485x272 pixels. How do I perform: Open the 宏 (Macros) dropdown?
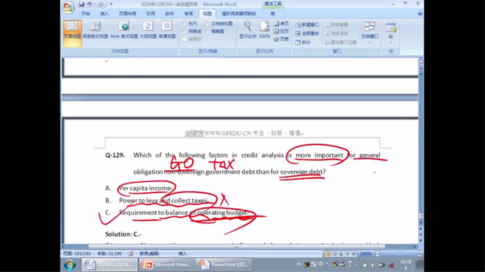coord(391,32)
